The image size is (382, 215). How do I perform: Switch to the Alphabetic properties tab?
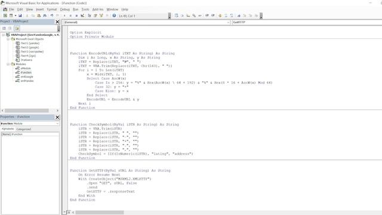[8, 129]
